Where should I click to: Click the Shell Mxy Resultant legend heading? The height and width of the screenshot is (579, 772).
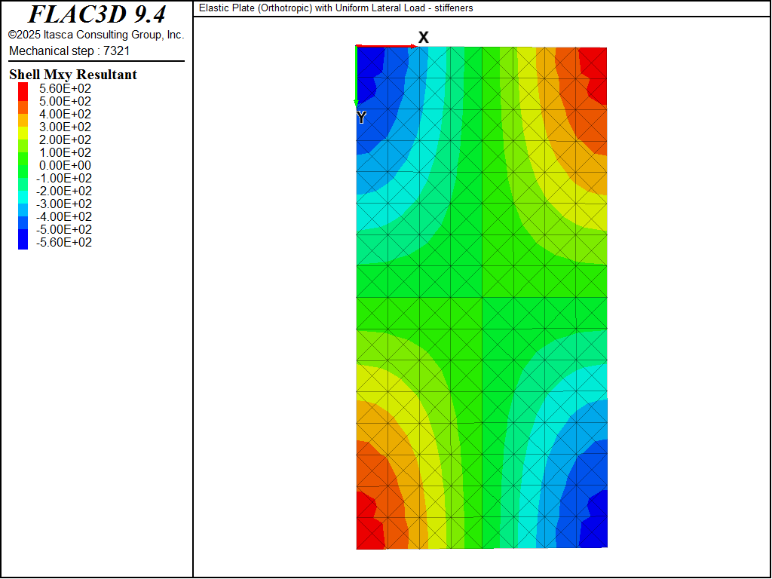pos(73,75)
